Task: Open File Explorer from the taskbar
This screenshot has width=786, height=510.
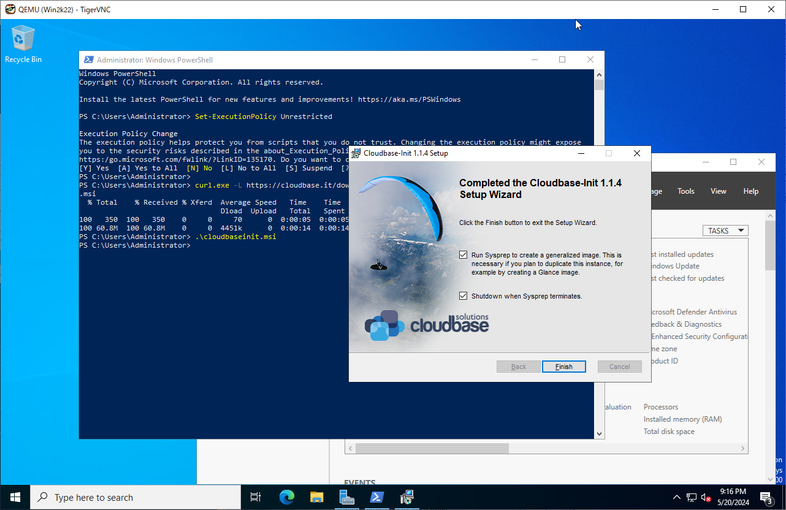Action: [x=316, y=497]
